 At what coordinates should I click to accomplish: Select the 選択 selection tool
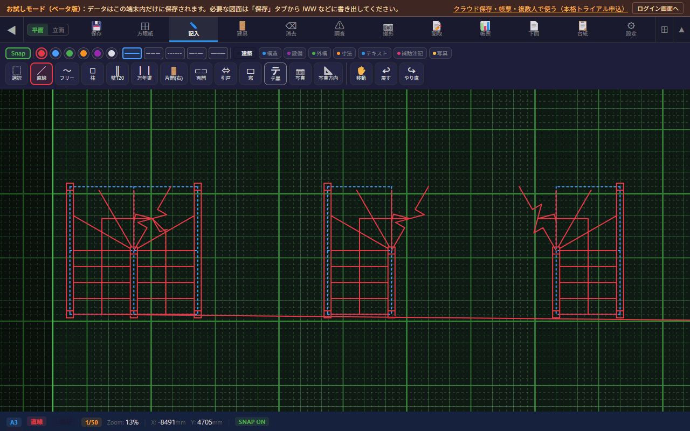pos(17,74)
